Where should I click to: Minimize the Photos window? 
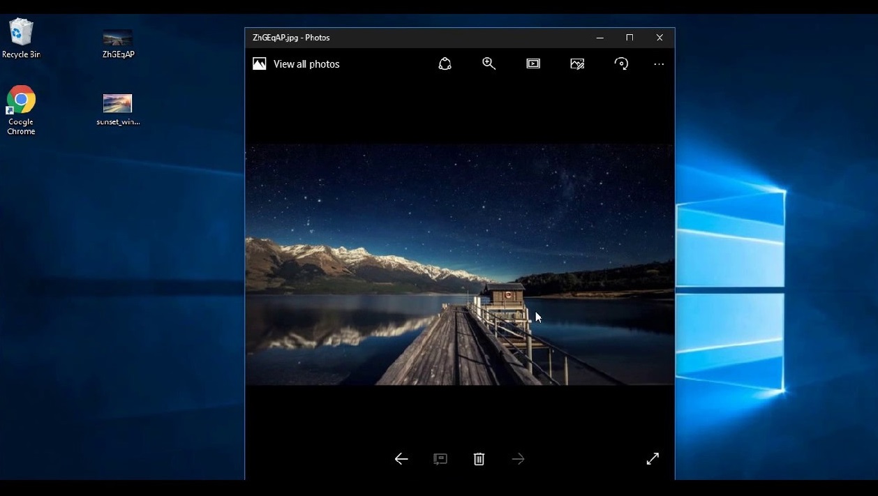(x=600, y=38)
